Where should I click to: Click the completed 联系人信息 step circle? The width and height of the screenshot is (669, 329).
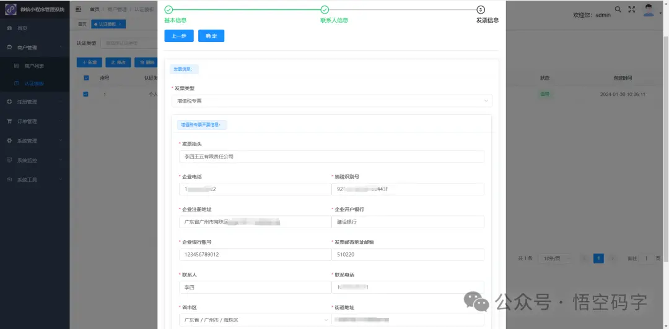[x=325, y=10]
